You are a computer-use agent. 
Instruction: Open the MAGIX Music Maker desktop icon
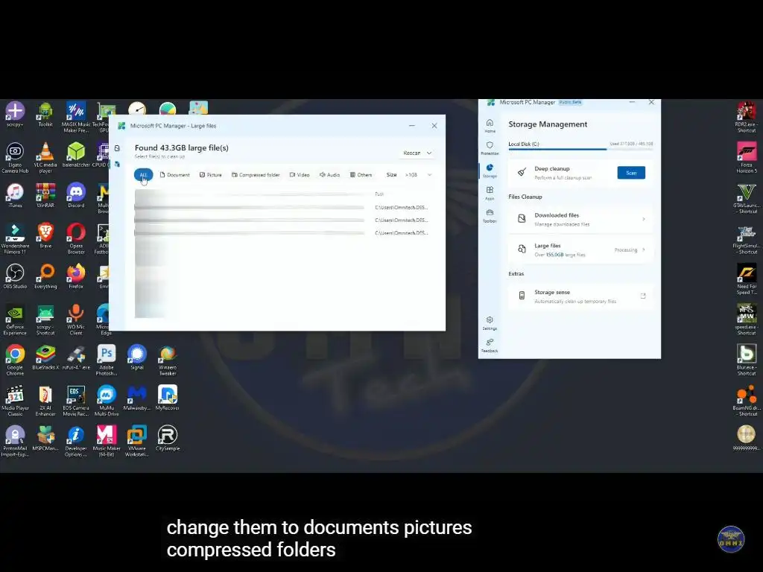[x=76, y=117]
